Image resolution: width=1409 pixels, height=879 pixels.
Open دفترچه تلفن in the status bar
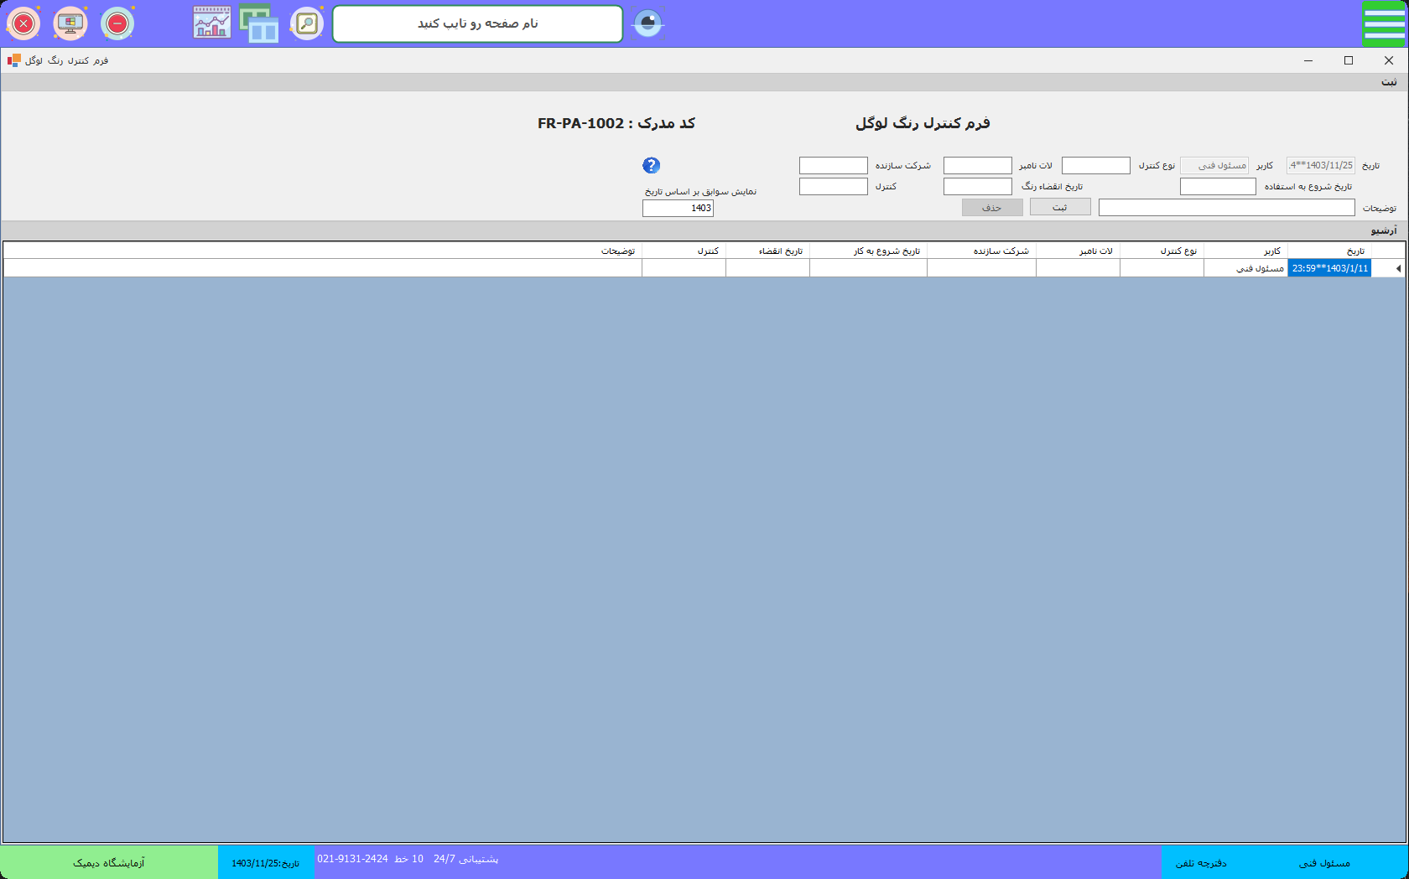[1201, 862]
